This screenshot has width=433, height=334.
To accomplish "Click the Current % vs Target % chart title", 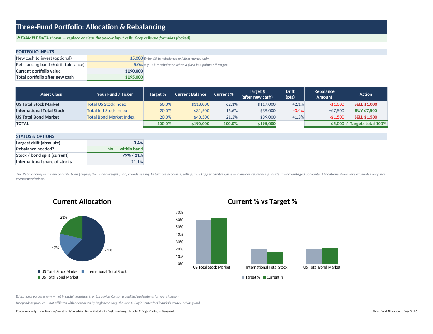I will tap(262, 201).
